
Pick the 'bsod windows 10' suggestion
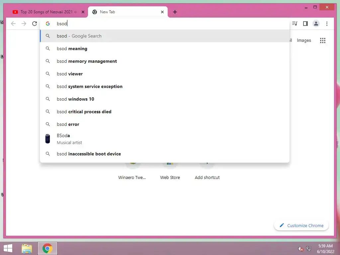pyautogui.click(x=165, y=99)
